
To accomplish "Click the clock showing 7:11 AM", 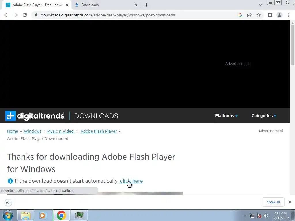I will coord(280,216).
